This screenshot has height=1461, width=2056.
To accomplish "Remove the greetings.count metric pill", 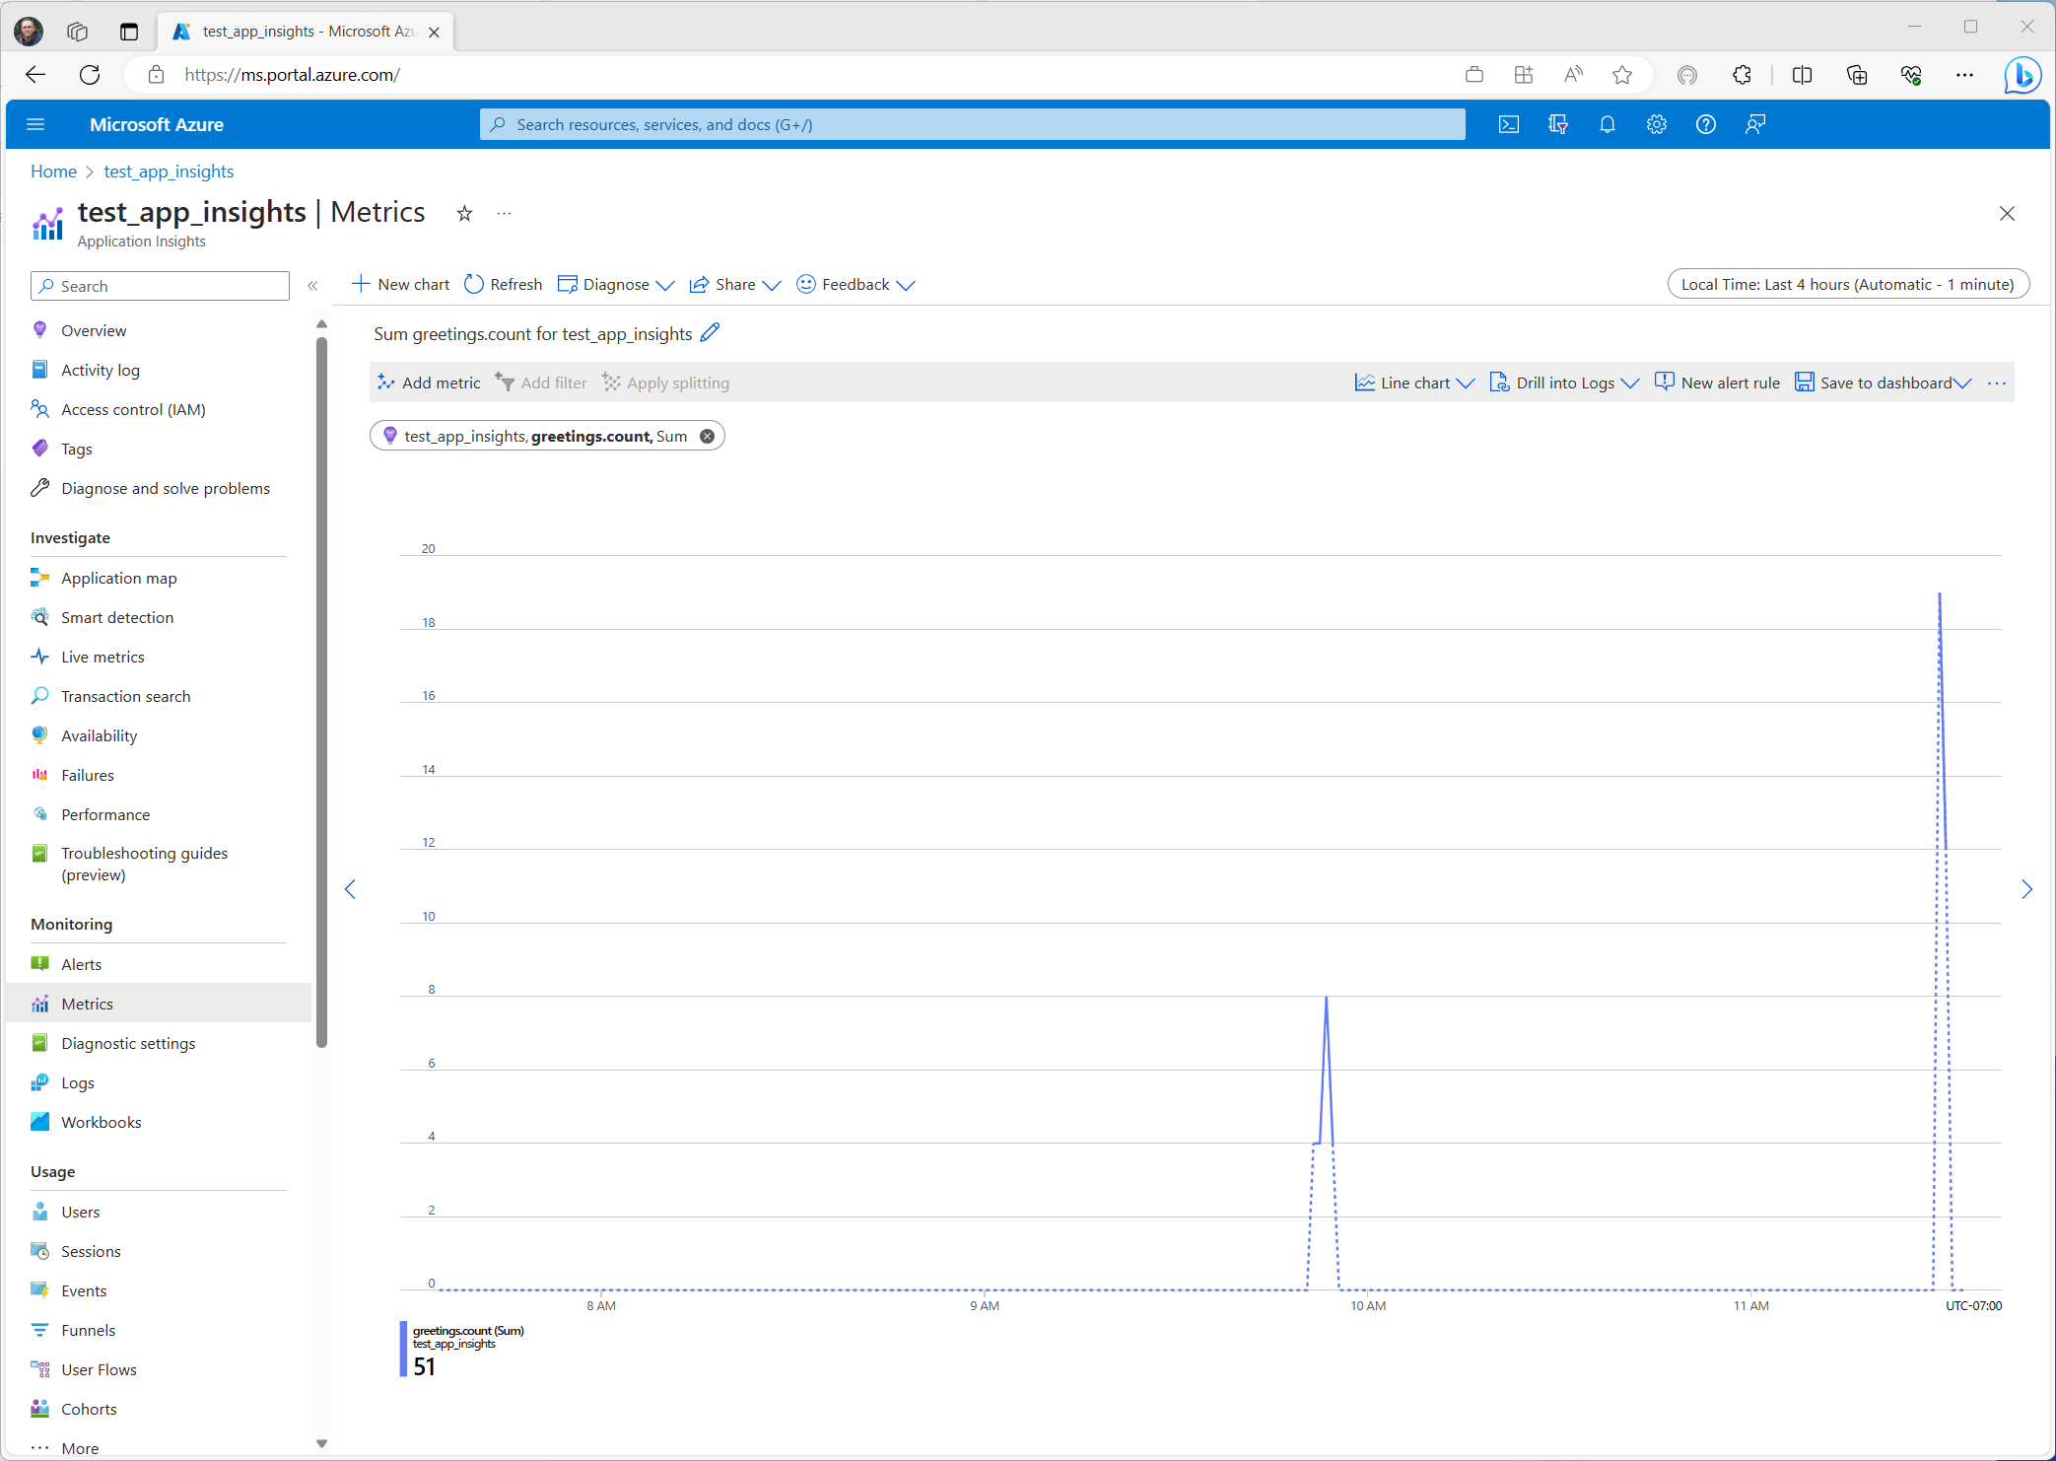I will click(x=707, y=436).
